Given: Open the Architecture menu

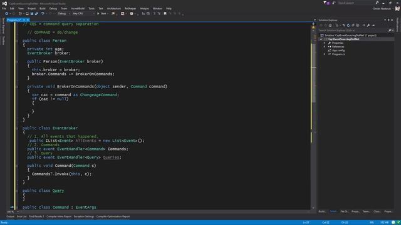Looking at the screenshot, I should (x=114, y=8).
